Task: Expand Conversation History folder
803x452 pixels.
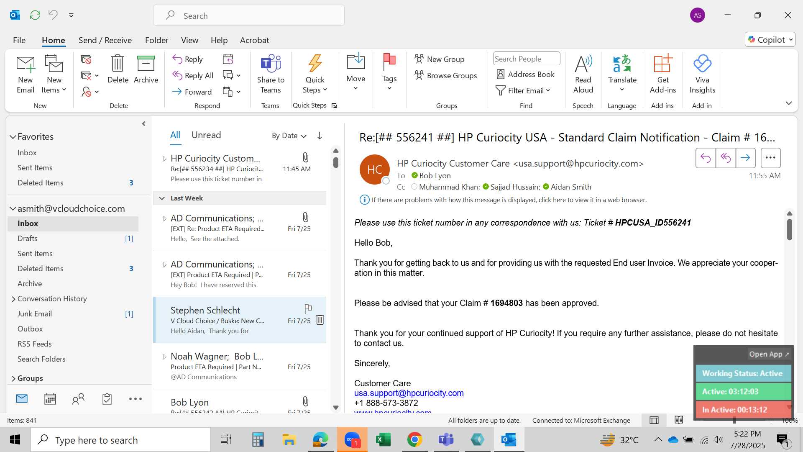Action: 13,299
